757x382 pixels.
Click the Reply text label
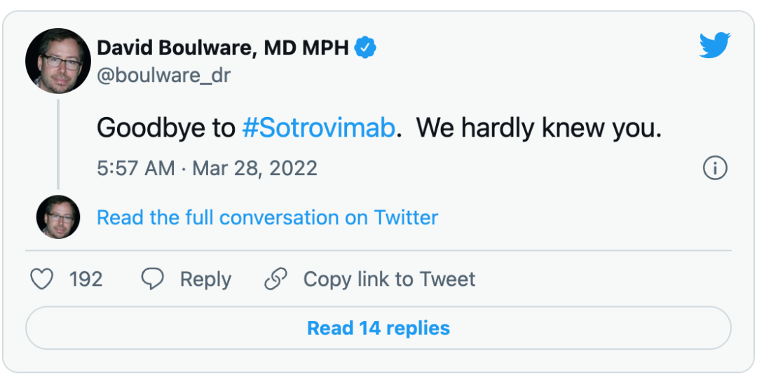tap(205, 279)
